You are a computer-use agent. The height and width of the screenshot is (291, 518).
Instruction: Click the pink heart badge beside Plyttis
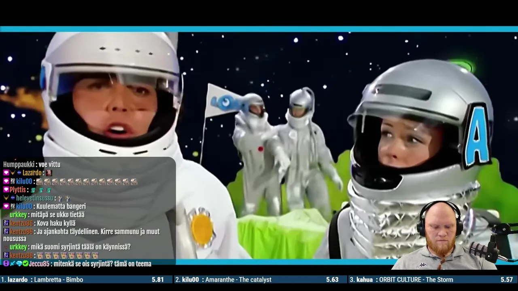6,190
